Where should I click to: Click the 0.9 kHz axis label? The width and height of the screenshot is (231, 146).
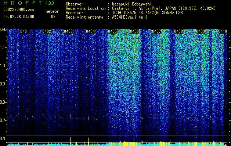pos(3,84)
